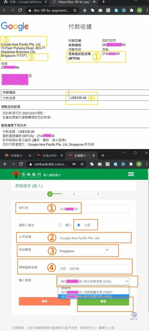Click step 2 indicator in 西聯匯款 progress
The height and width of the screenshot is (331, 149).
[74, 194]
